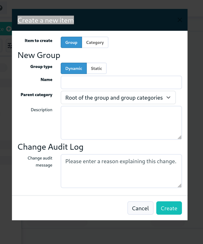Screen dimensions: 203x244
Task: Click inside the Description text area
Action: (x=121, y=123)
